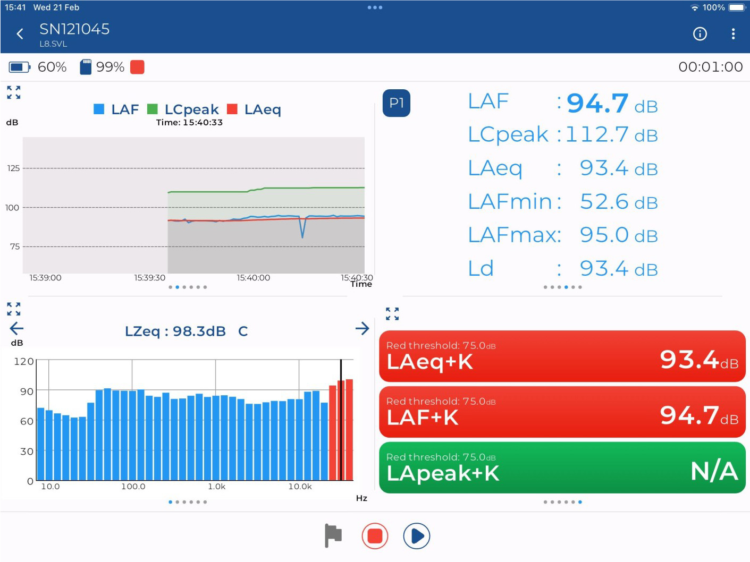
Task: Stop the measurement with red stop button
Action: tap(375, 535)
